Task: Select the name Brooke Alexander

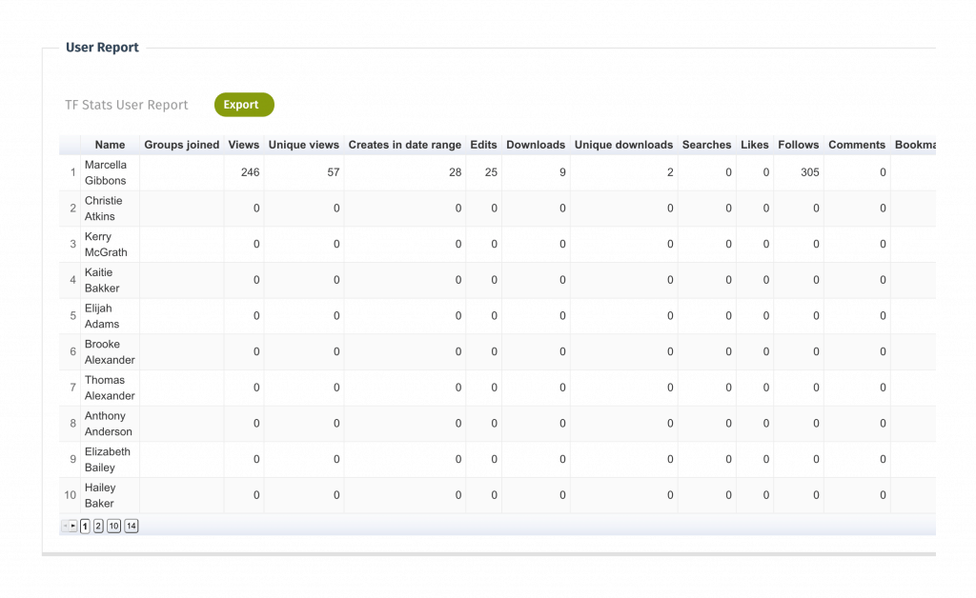Action: pyautogui.click(x=110, y=351)
